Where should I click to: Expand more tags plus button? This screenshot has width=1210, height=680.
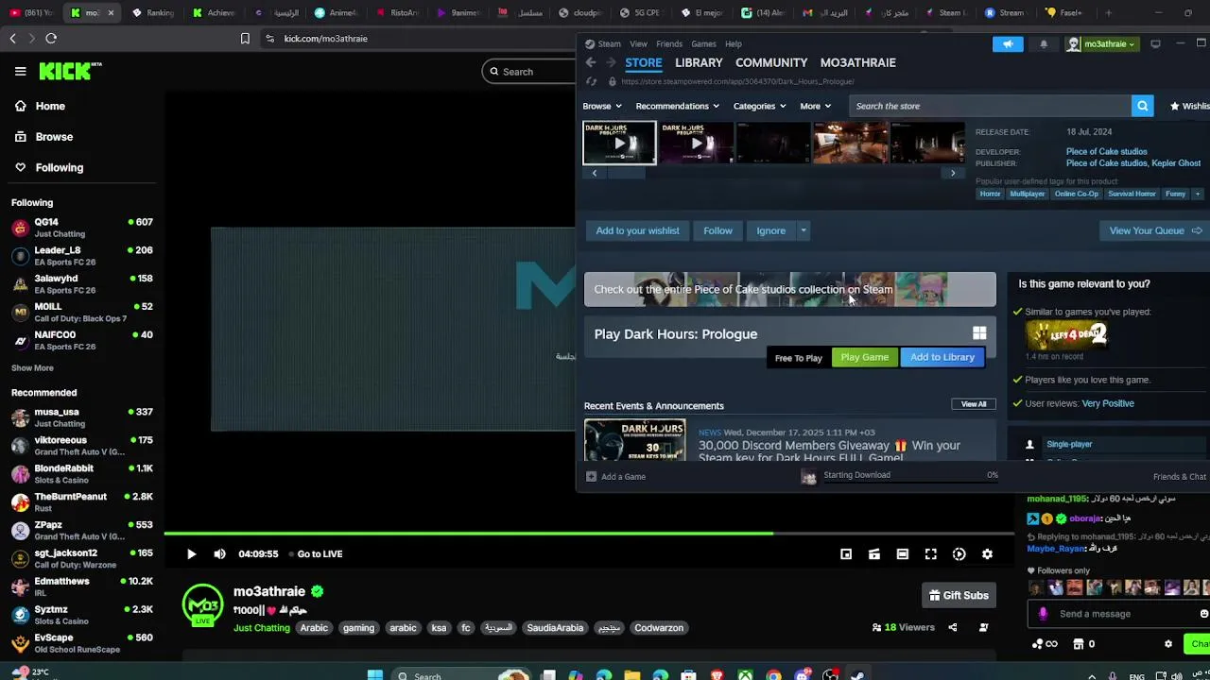(x=1198, y=194)
